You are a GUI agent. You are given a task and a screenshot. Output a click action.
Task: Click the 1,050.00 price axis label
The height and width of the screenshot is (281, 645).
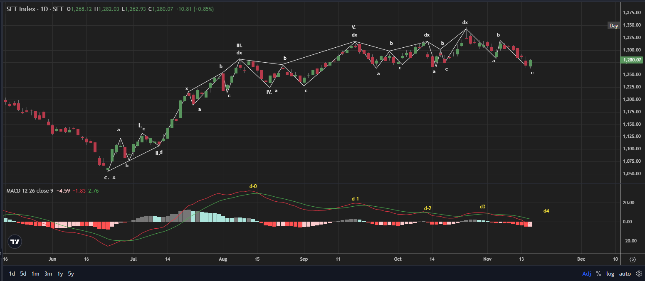point(632,173)
